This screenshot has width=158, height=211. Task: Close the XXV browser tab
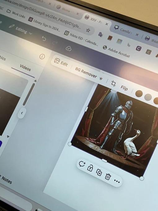pos(107,24)
